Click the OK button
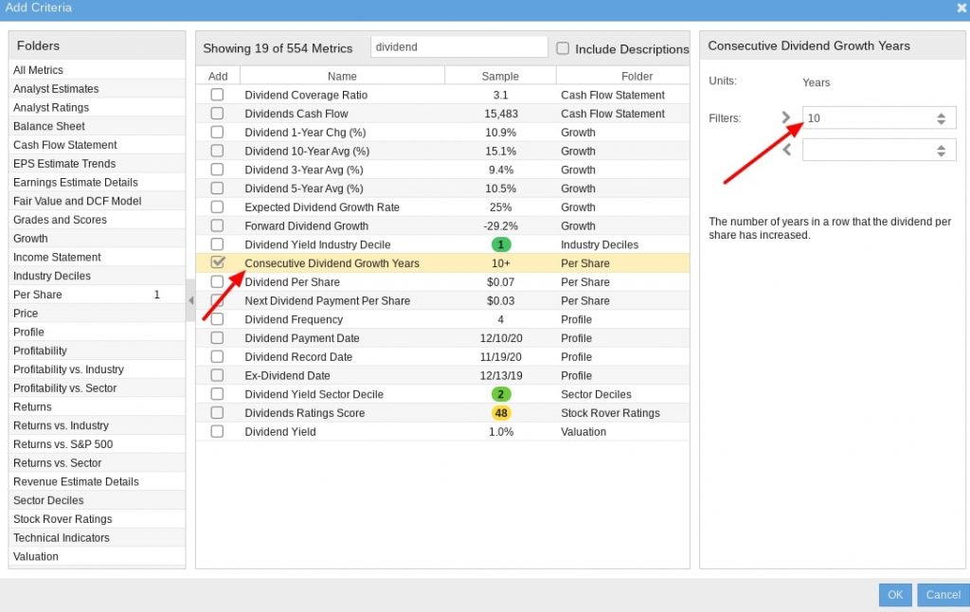This screenshot has height=612, width=970. [x=894, y=594]
